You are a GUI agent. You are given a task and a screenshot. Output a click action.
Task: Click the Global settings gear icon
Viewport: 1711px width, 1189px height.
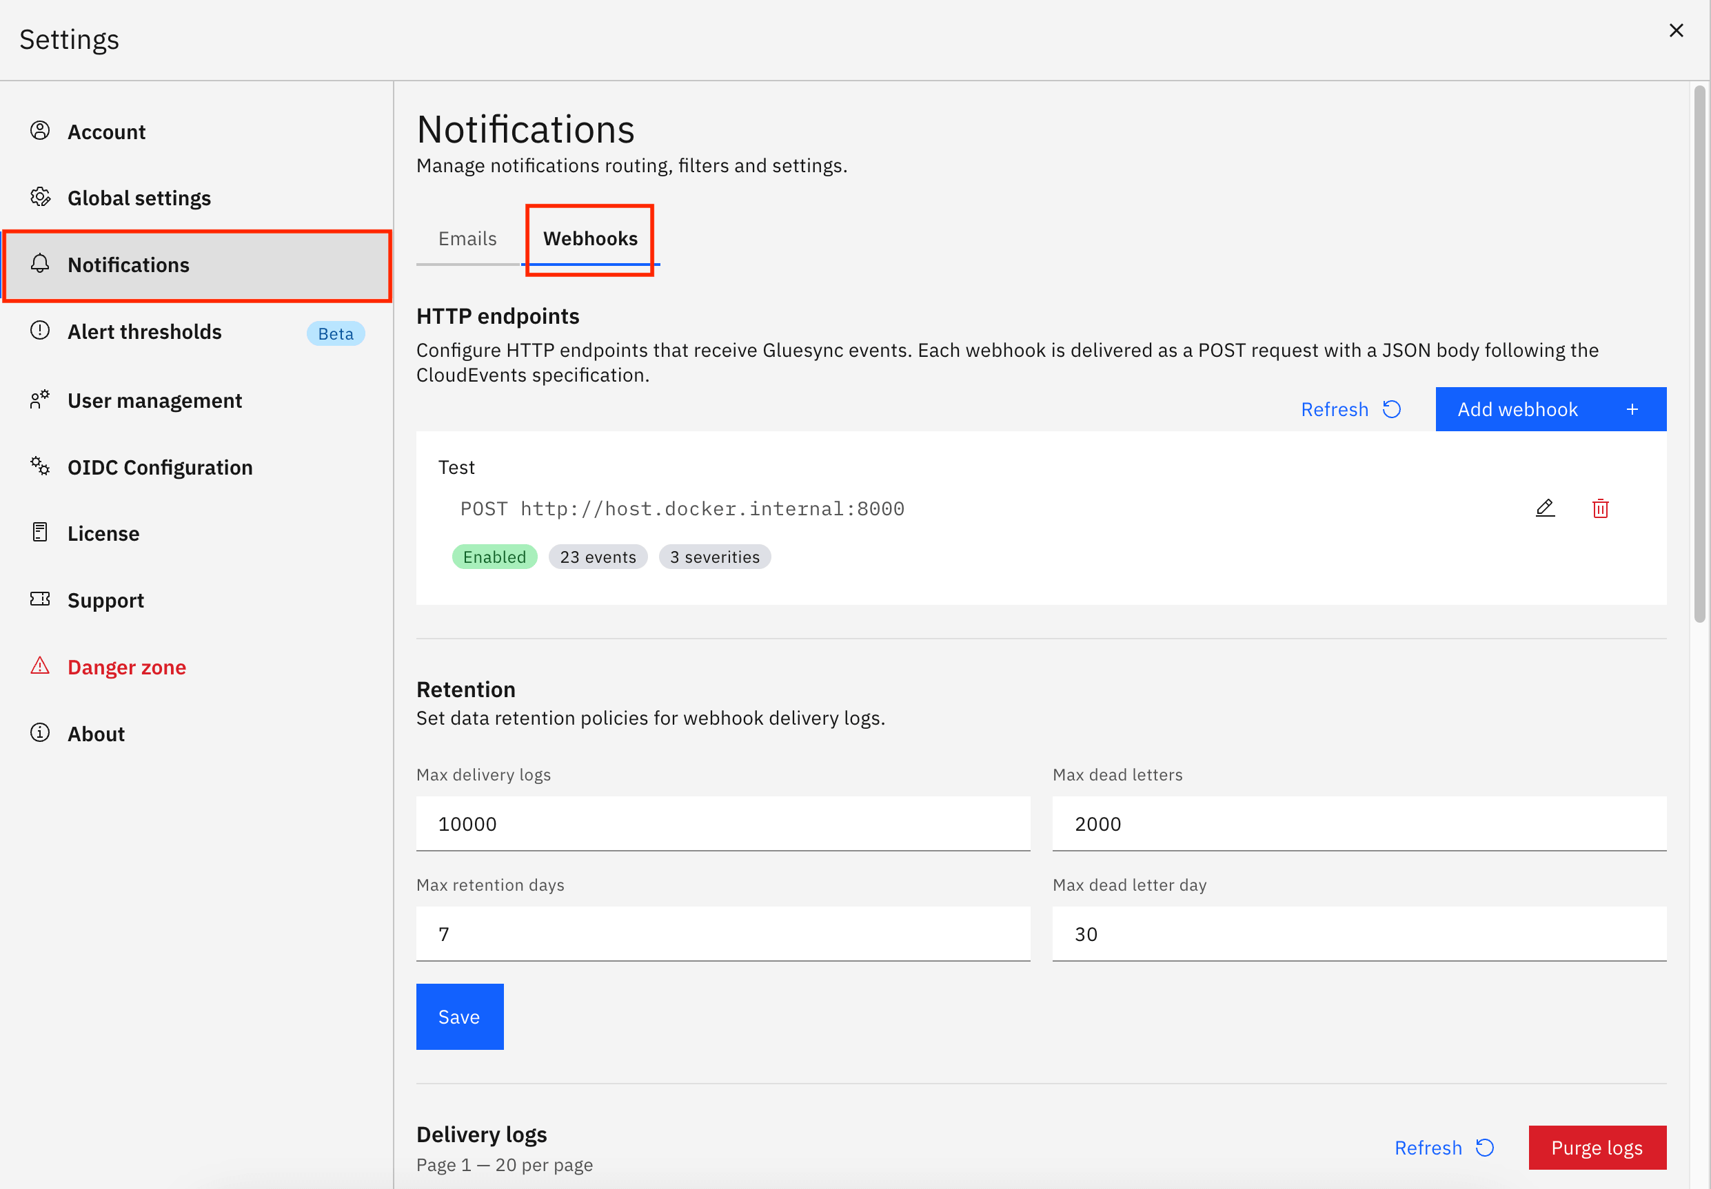(x=40, y=197)
